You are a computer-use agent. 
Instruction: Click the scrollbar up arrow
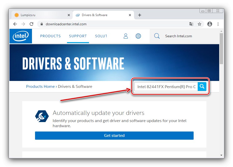pos(221,31)
